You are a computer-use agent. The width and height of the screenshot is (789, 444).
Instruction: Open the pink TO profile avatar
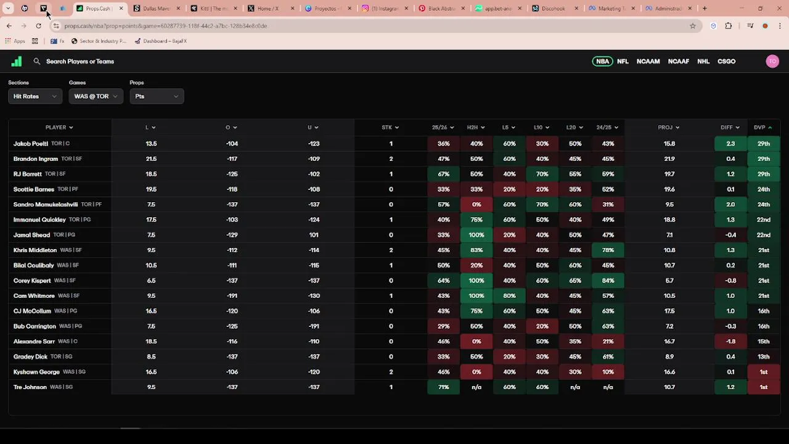coord(772,61)
